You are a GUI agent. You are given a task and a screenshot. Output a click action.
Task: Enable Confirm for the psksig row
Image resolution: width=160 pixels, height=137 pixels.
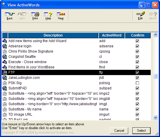coord(137,83)
